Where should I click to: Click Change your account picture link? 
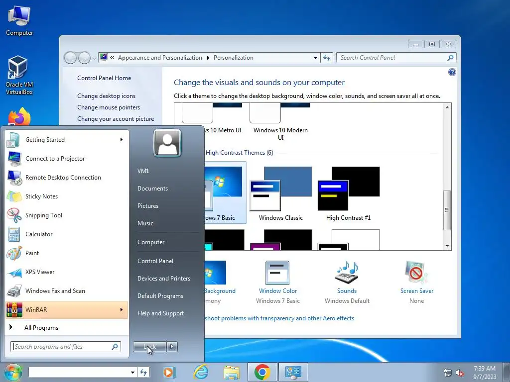tap(116, 119)
